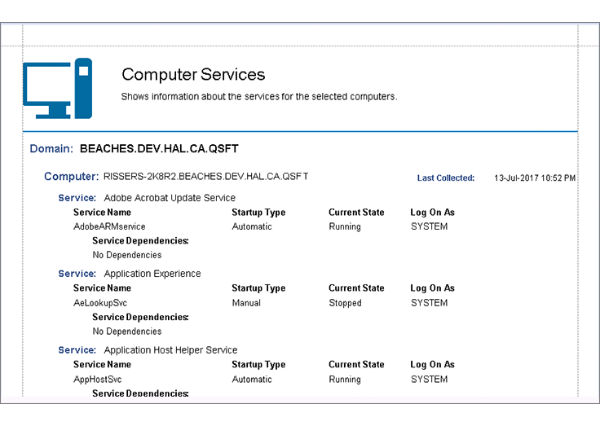600x426 pixels.
Task: Click Current State header above Stopped
Action: pos(356,288)
